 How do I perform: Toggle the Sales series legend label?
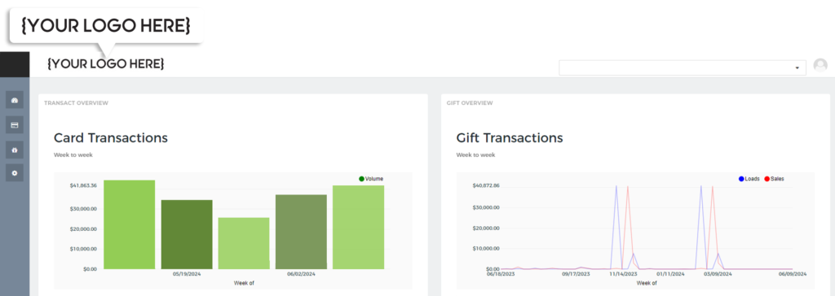(777, 179)
